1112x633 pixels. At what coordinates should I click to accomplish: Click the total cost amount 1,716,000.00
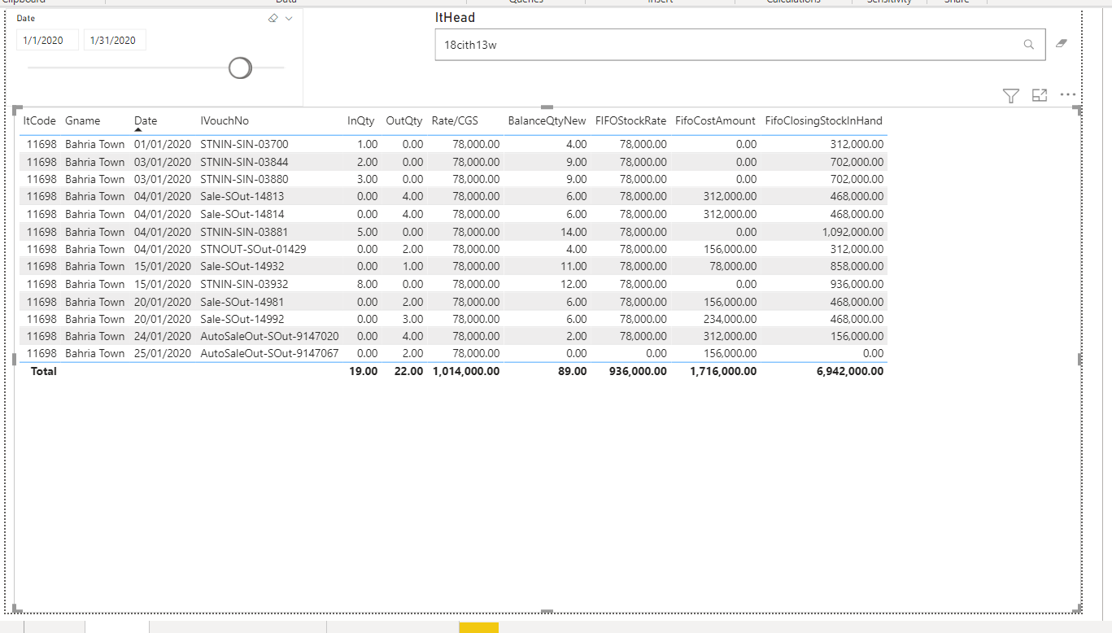click(x=723, y=371)
